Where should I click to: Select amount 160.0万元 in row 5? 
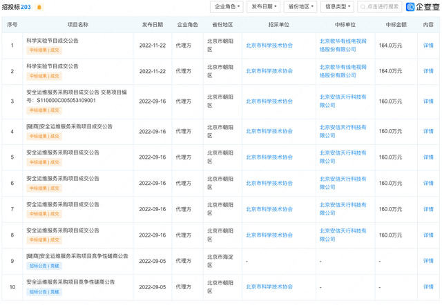(390, 157)
